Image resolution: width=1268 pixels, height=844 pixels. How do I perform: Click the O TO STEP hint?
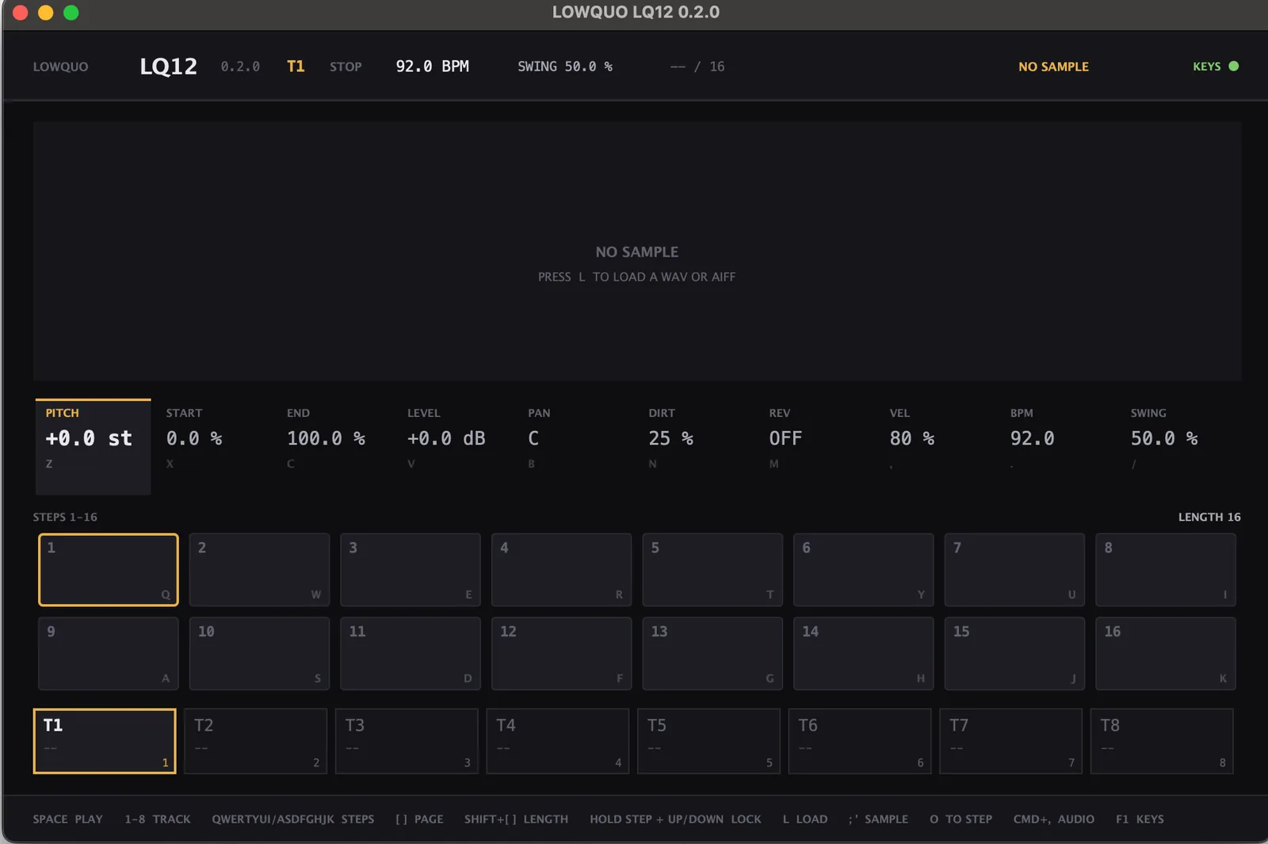[x=961, y=819]
